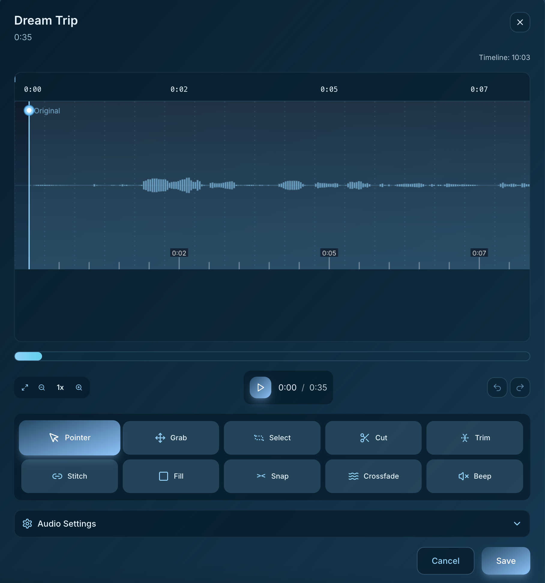545x583 pixels.
Task: Pick the Trim tool
Action: coord(474,438)
